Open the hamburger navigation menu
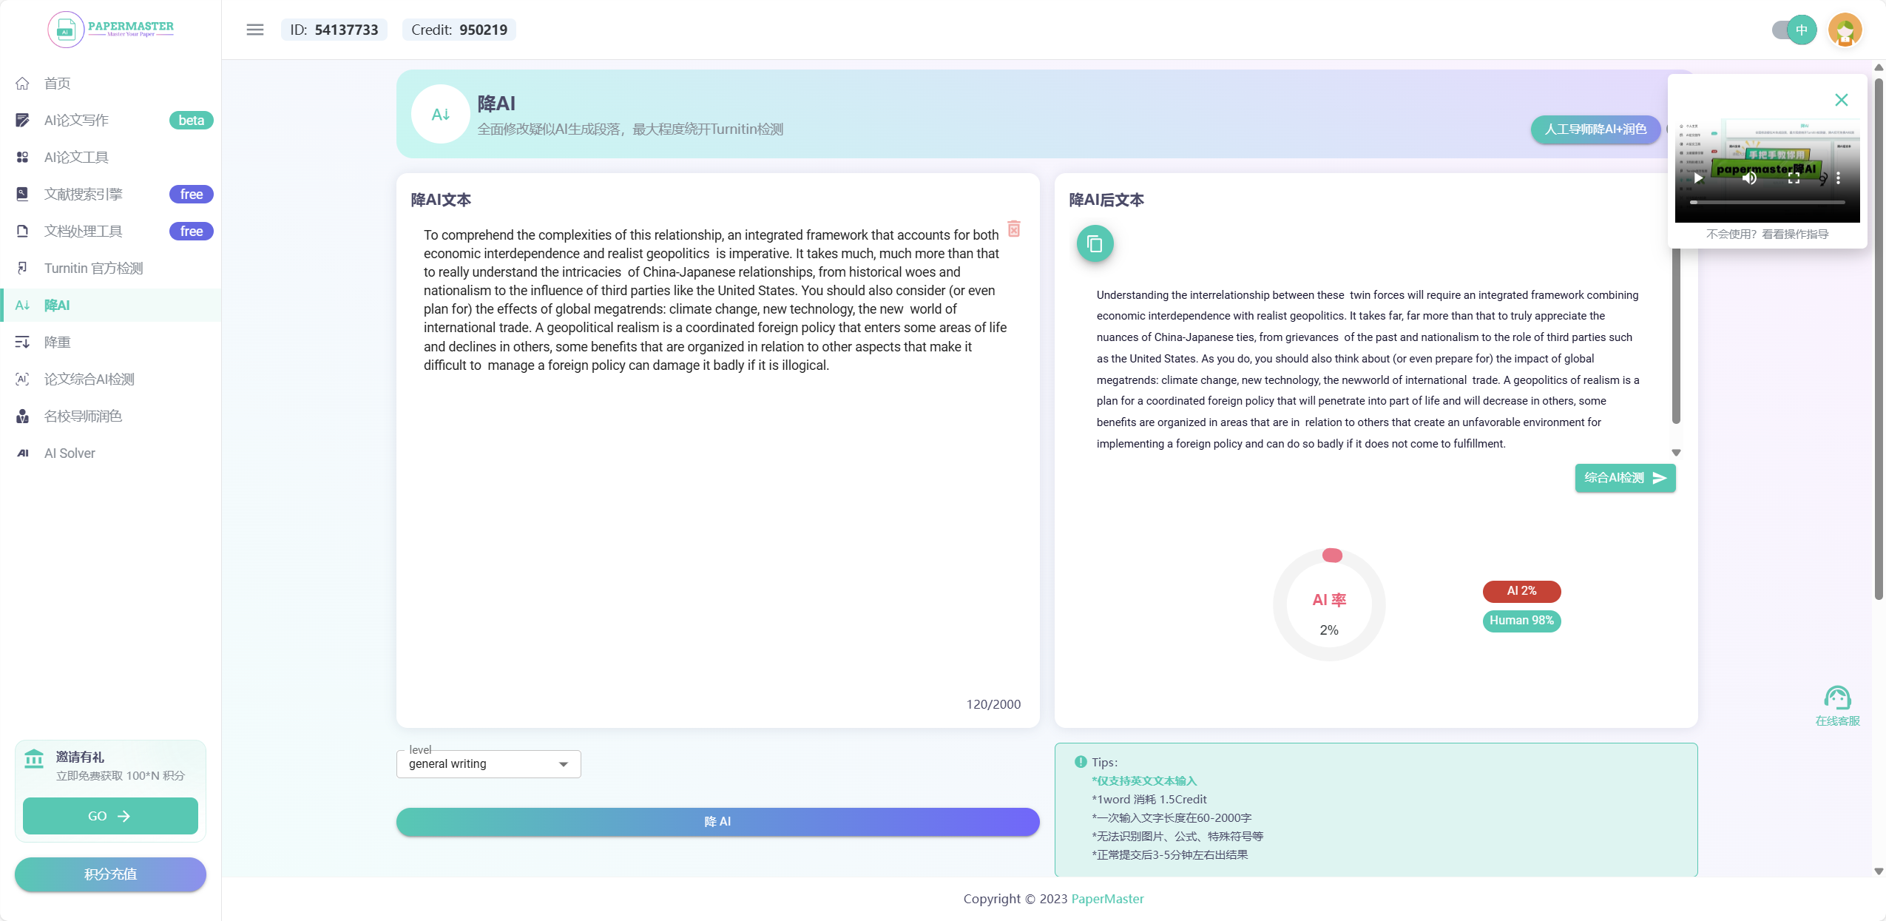Screen dimensions: 1886x921 click(x=254, y=30)
